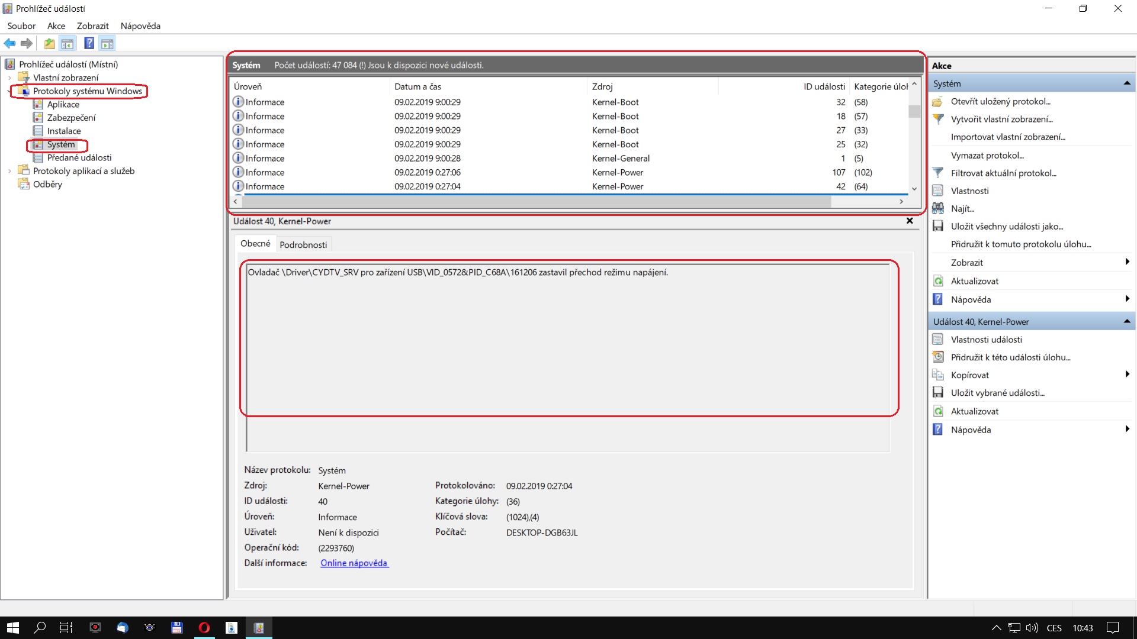The height and width of the screenshot is (639, 1137).
Task: Expand Protokoly aplikací a služeb node
Action: (x=9, y=171)
